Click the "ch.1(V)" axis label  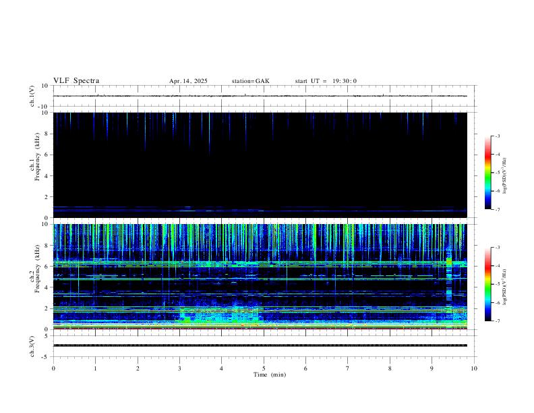tap(32, 96)
